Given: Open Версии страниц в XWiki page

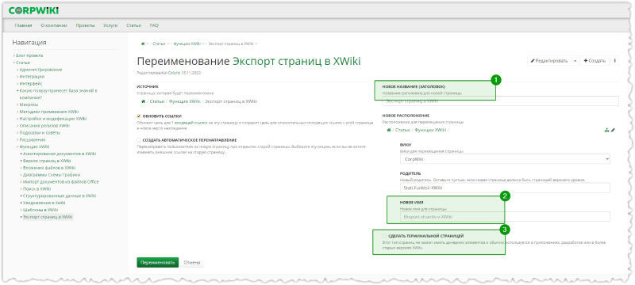Looking at the screenshot, I should pos(47,161).
